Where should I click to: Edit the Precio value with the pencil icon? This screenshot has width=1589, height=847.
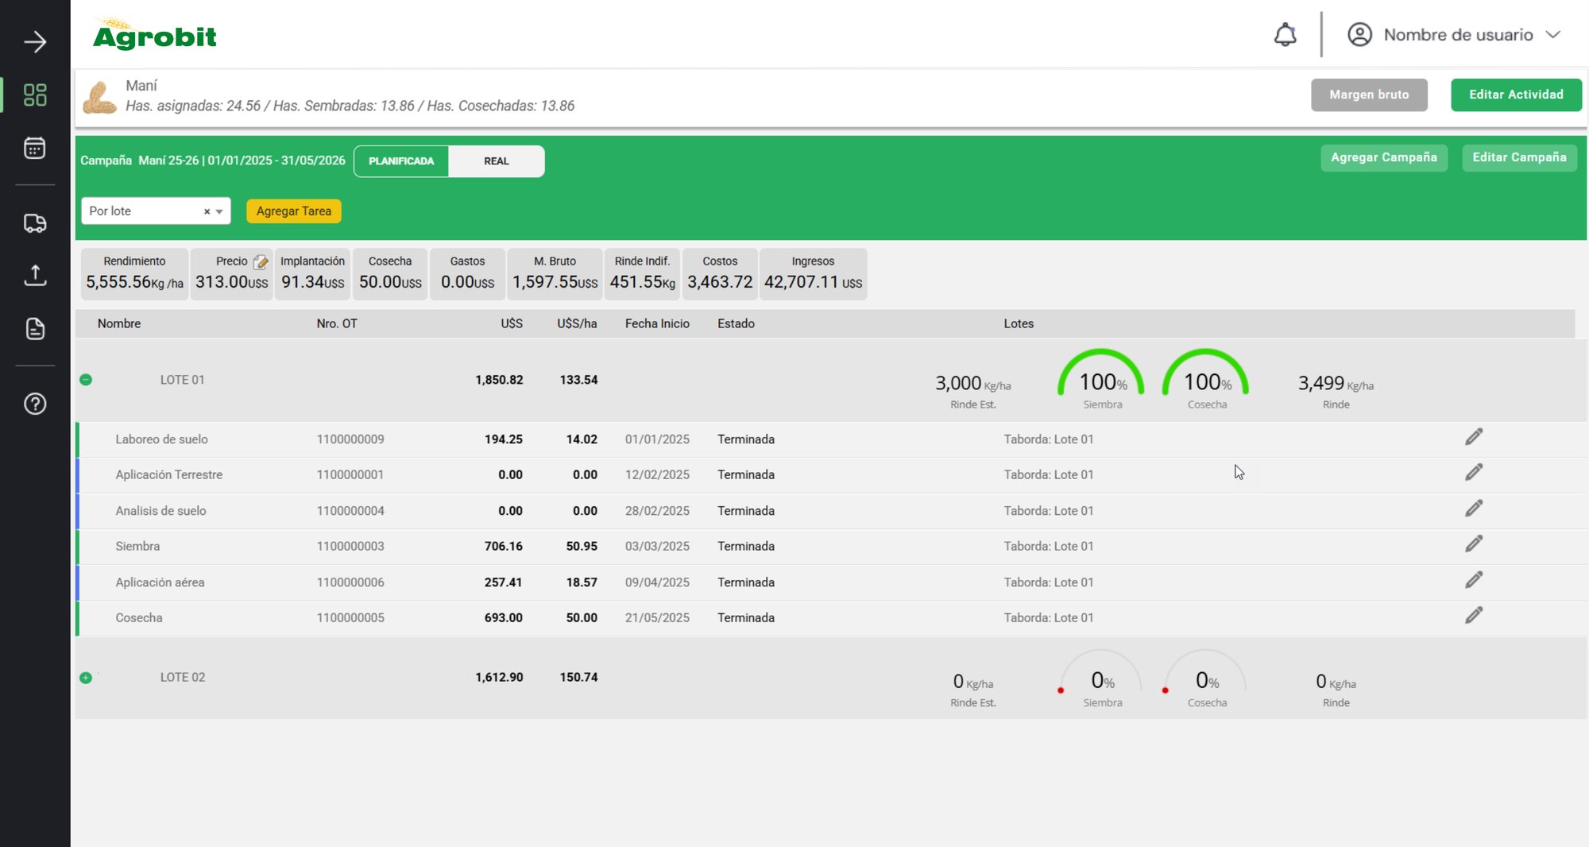[x=261, y=261]
